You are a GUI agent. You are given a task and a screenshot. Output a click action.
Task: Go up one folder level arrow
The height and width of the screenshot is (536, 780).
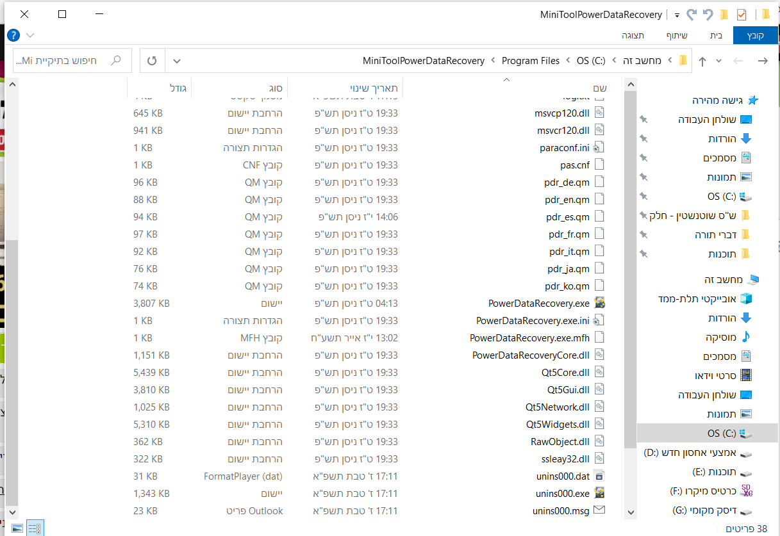pyautogui.click(x=702, y=61)
